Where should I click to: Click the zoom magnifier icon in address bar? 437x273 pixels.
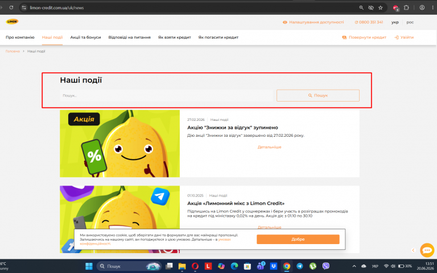pyautogui.click(x=361, y=7)
